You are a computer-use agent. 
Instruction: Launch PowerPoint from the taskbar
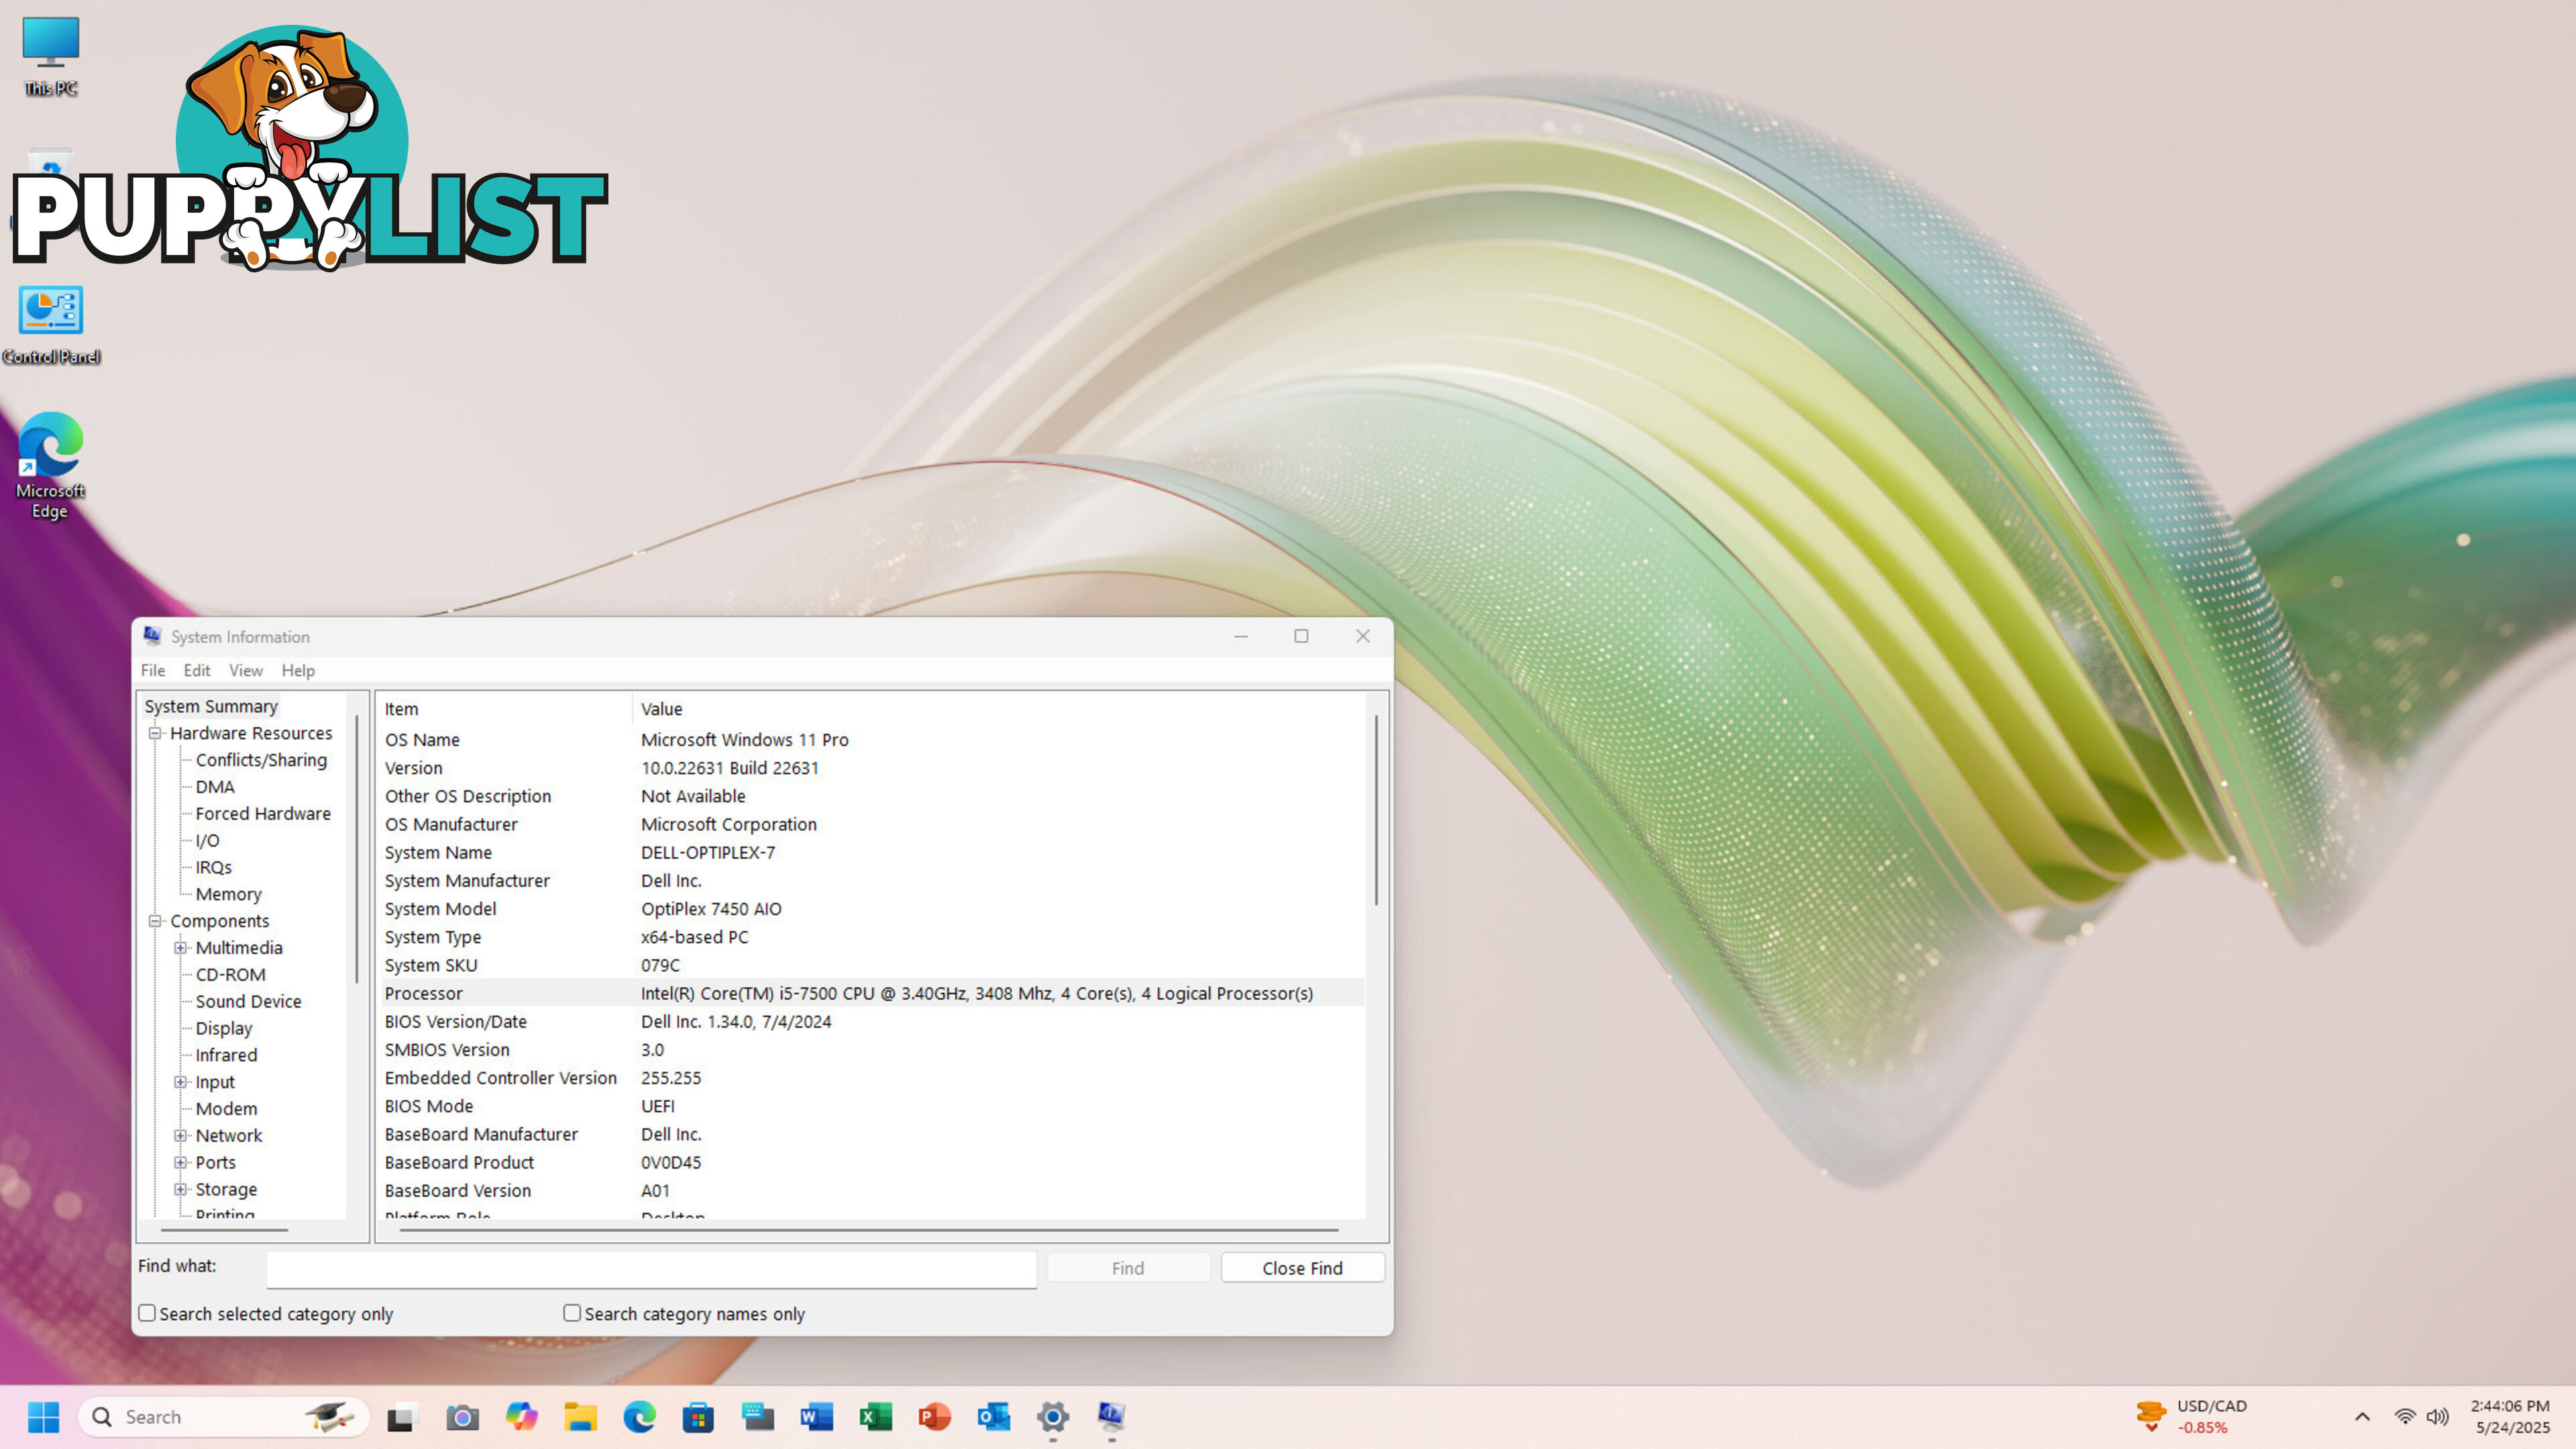[x=935, y=1417]
